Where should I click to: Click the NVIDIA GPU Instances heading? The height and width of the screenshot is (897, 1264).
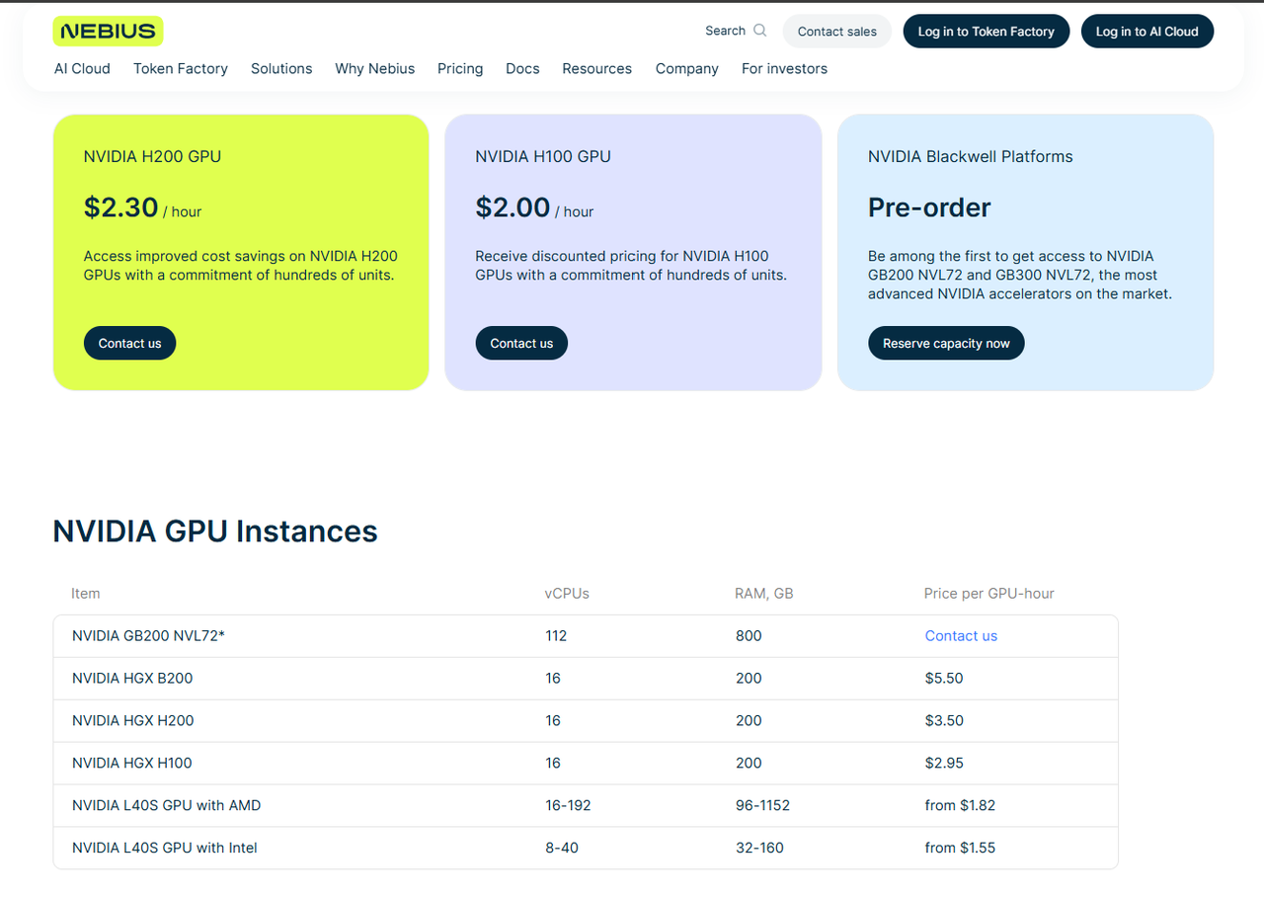pyautogui.click(x=215, y=531)
